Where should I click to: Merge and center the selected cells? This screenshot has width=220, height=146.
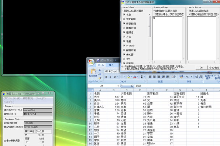[173, 77]
